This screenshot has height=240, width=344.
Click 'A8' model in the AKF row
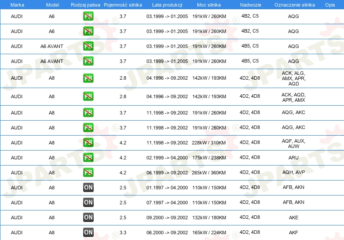(x=51, y=233)
